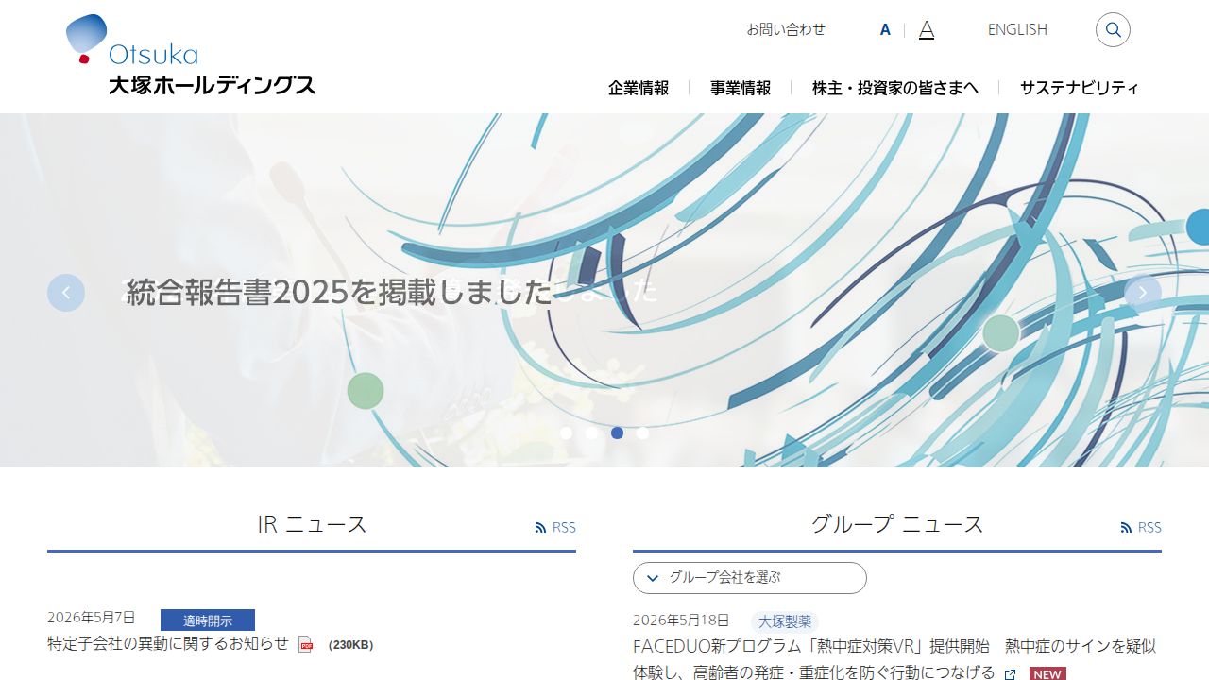Select third carousel dot
Screen dimensions: 1209x680
(x=618, y=433)
